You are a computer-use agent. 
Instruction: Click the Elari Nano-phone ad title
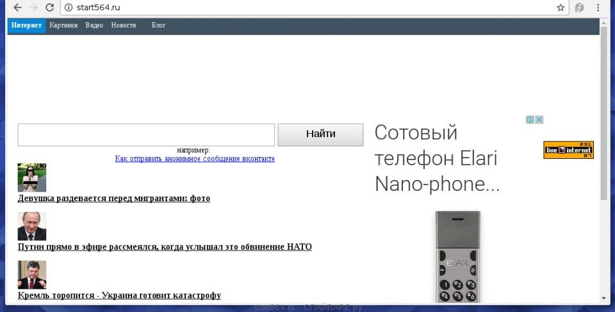click(436, 159)
